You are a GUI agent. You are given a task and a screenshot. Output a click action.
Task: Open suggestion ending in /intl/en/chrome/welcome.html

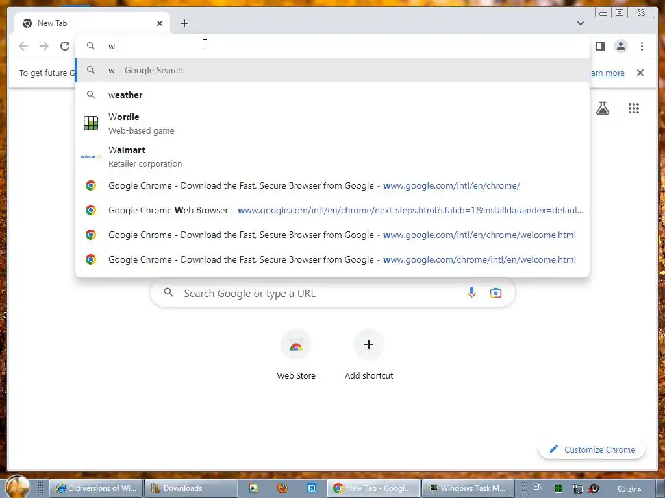(332, 235)
